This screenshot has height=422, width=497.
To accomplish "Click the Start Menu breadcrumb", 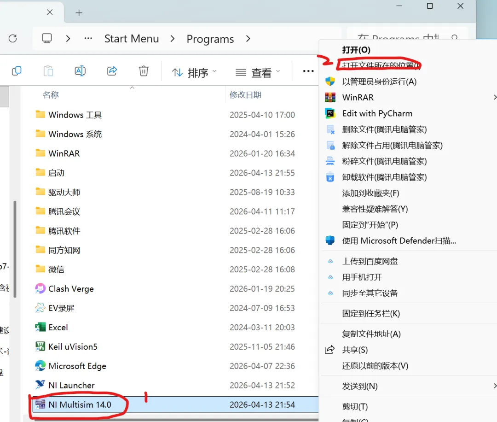I will click(x=132, y=39).
